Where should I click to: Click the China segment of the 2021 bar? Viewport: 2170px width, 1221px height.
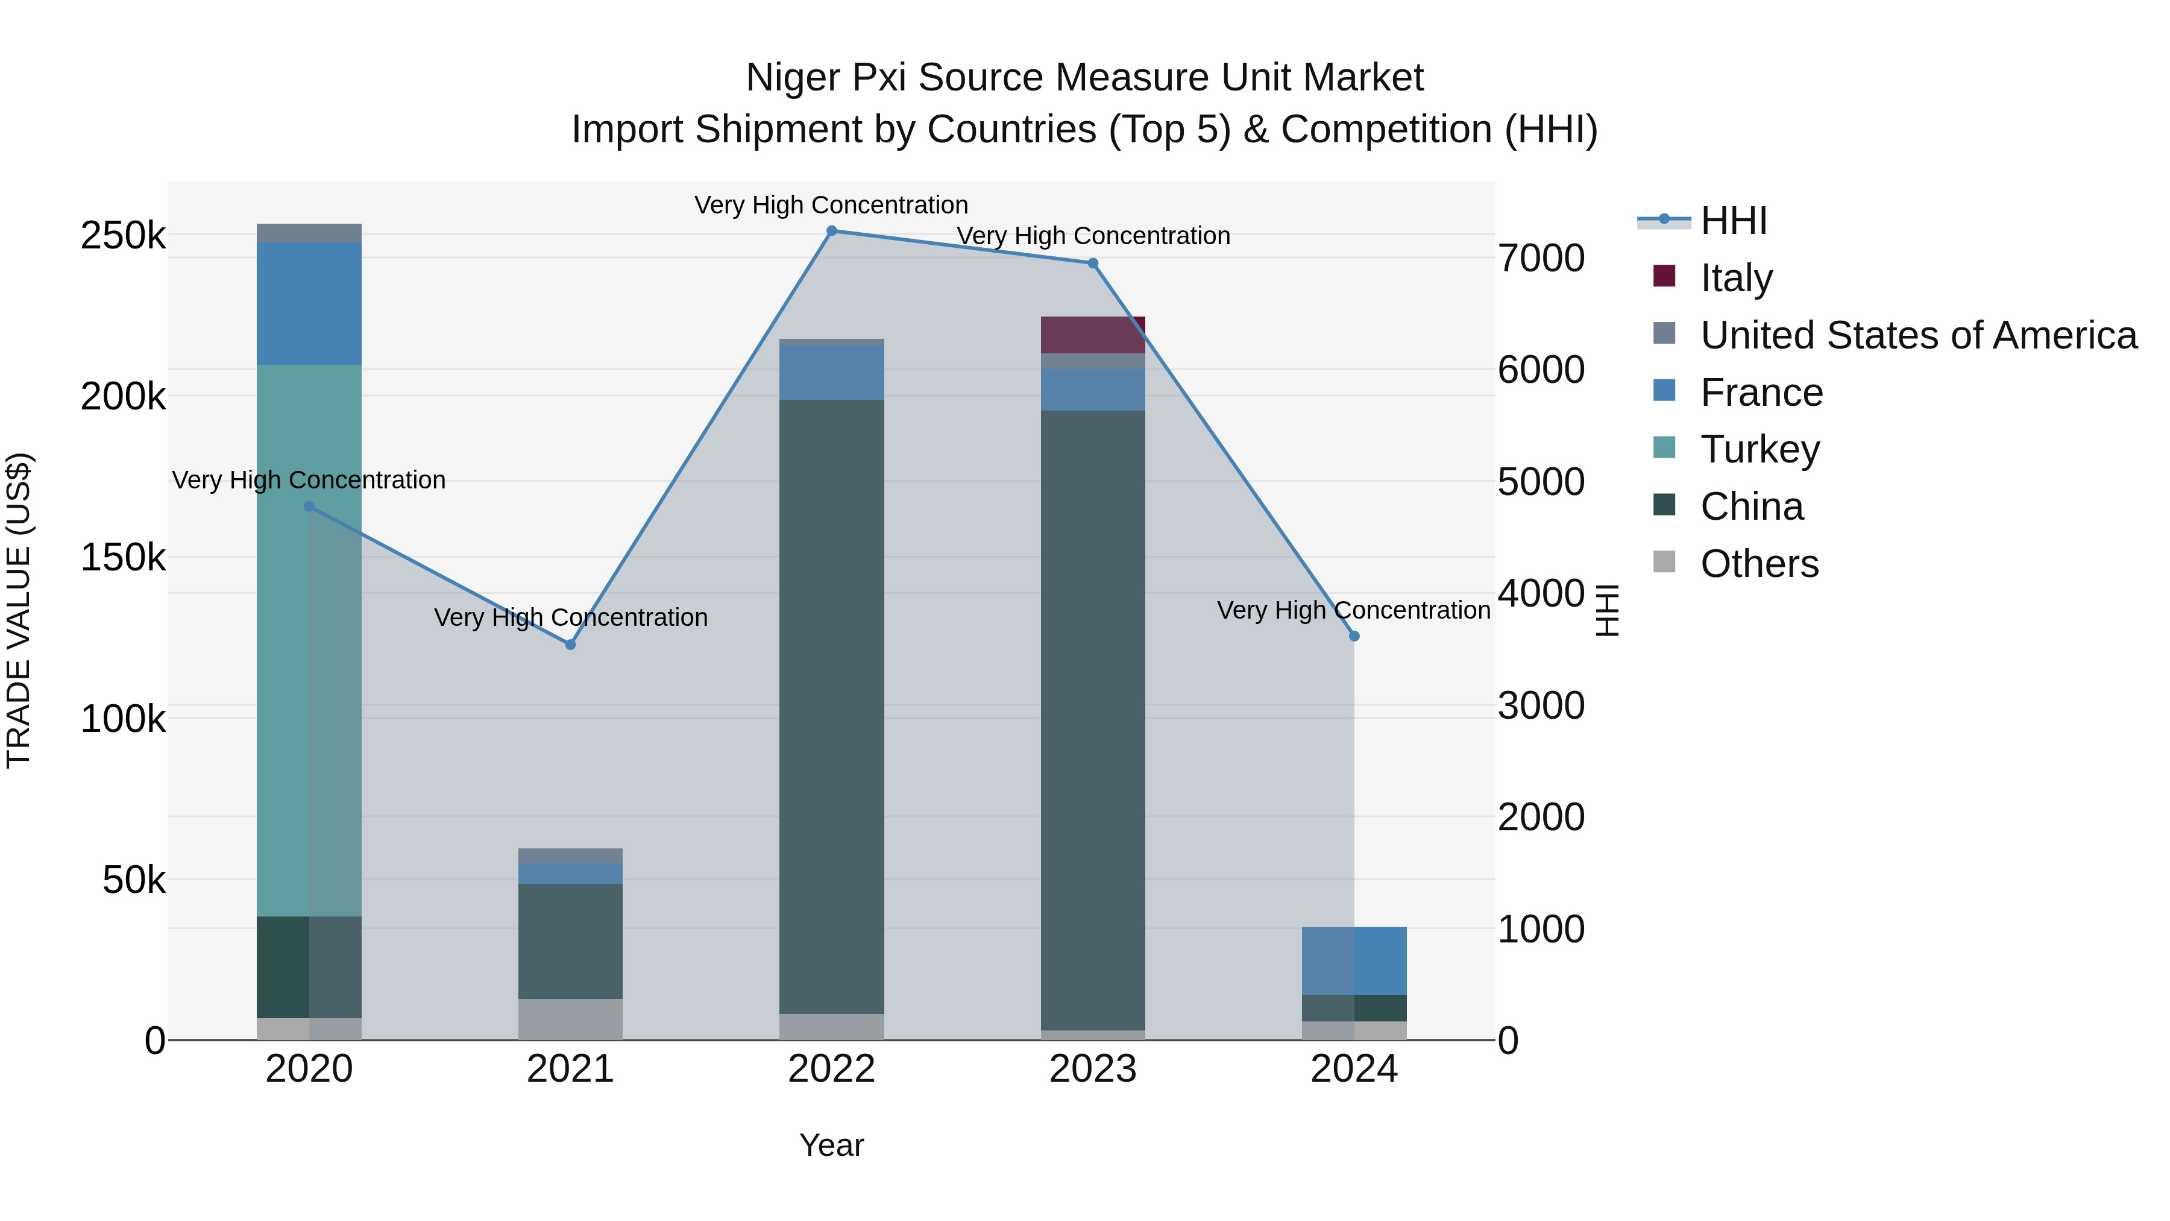pyautogui.click(x=570, y=941)
